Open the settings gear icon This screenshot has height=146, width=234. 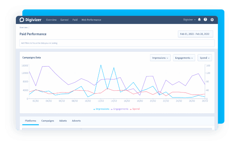pos(212,20)
